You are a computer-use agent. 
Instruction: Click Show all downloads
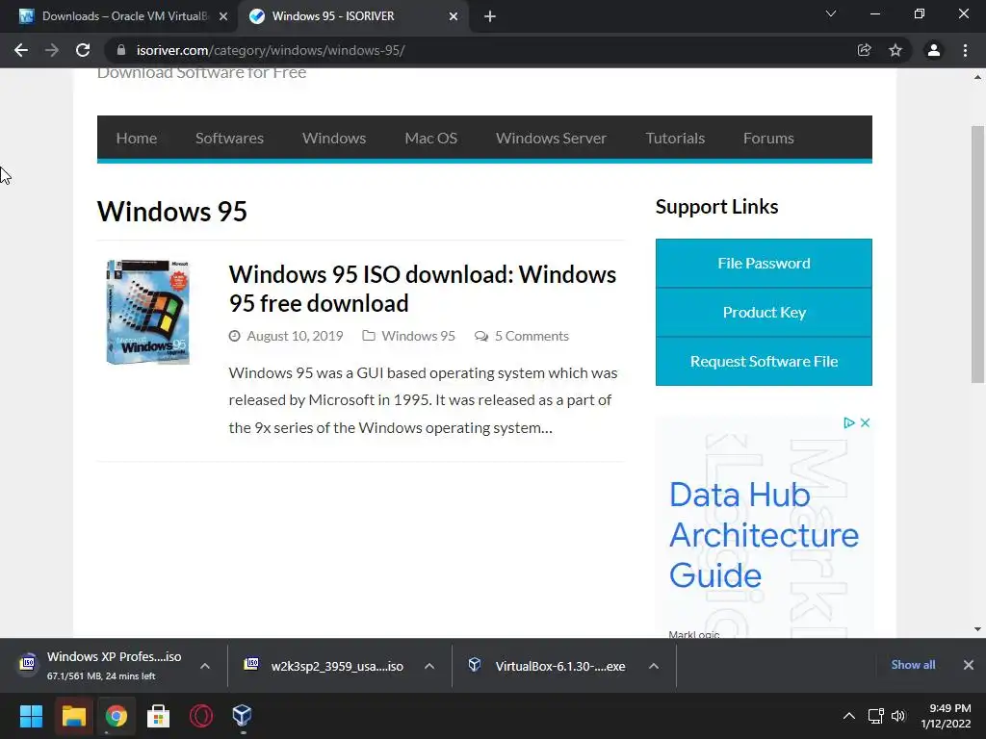[913, 665]
